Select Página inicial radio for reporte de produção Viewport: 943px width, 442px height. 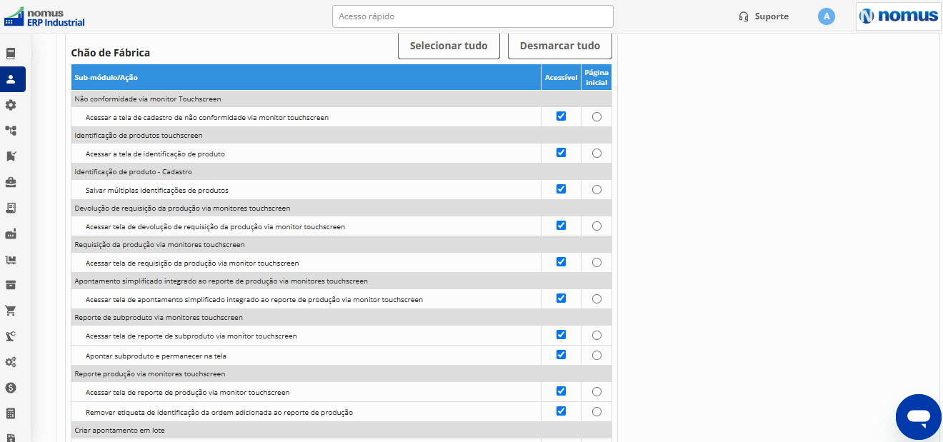click(597, 391)
